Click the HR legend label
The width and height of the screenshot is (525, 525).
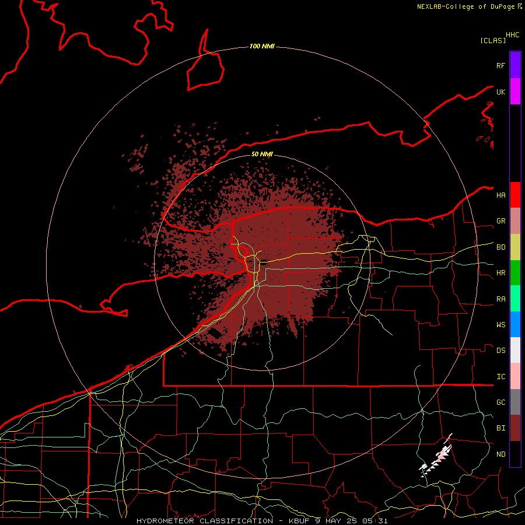point(501,273)
